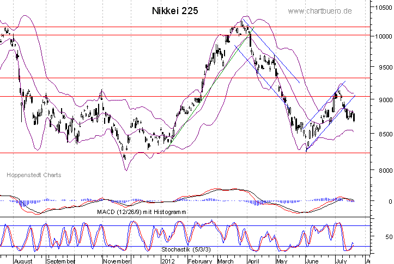Click the 10500 price axis label
Screen dimensions: 394x264
tap(384, 8)
